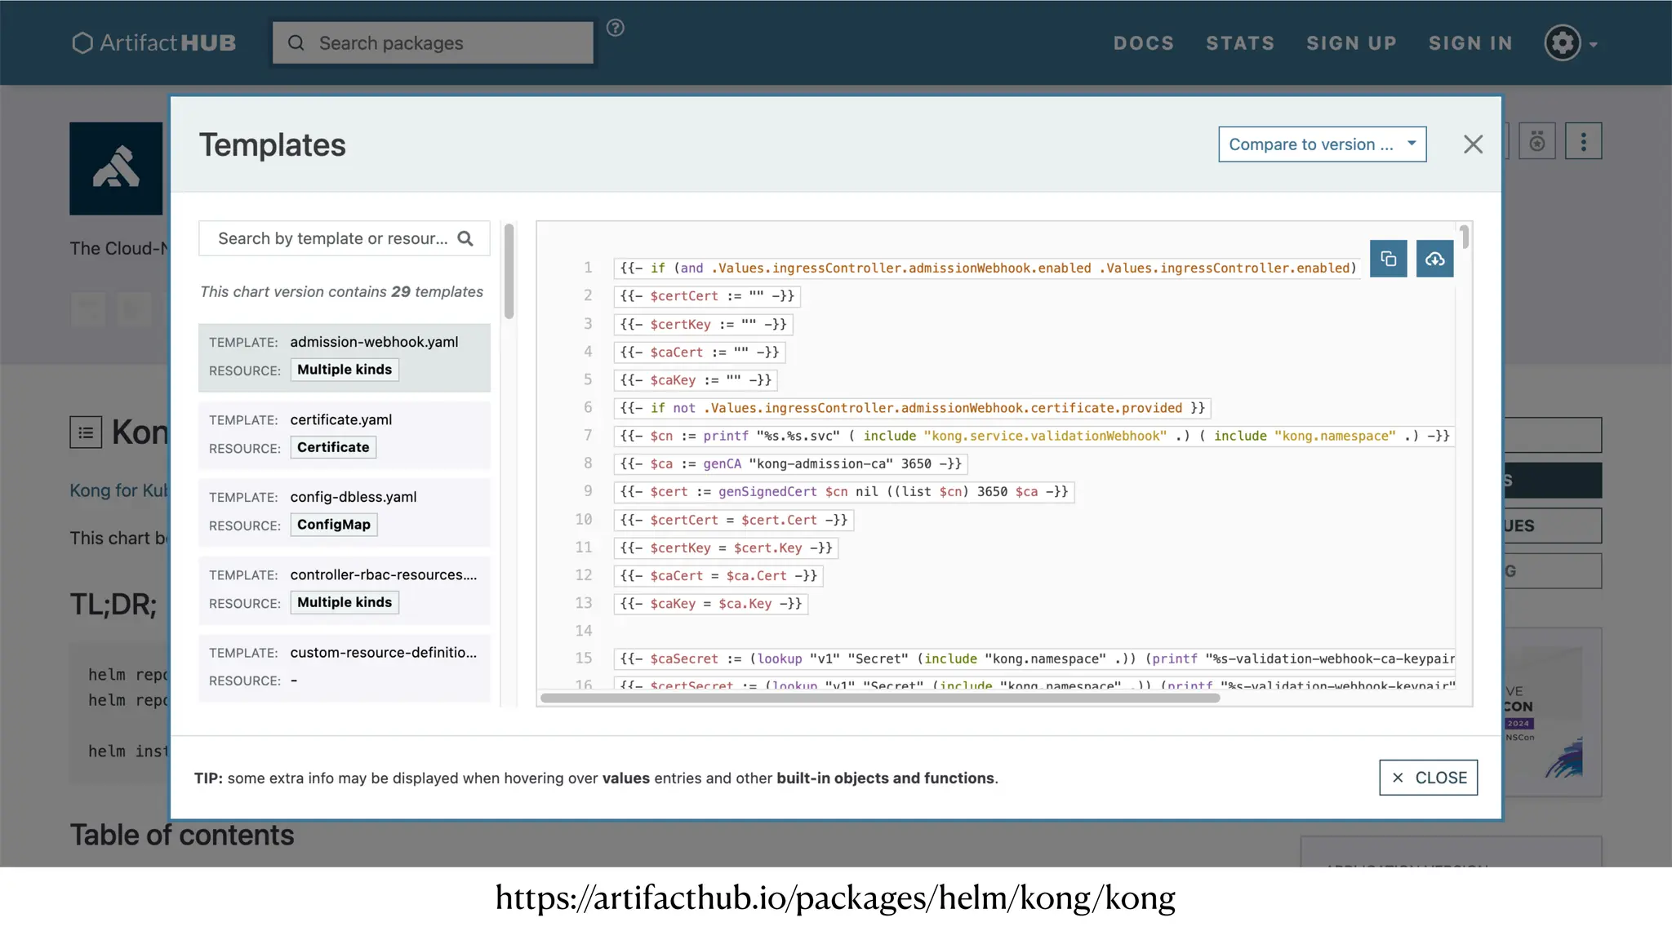Focus the Search packages field

pos(433,42)
